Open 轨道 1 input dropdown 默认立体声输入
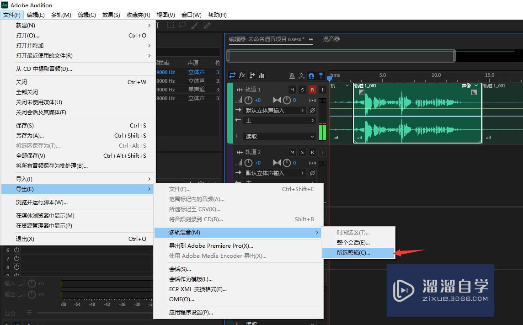 (274, 110)
